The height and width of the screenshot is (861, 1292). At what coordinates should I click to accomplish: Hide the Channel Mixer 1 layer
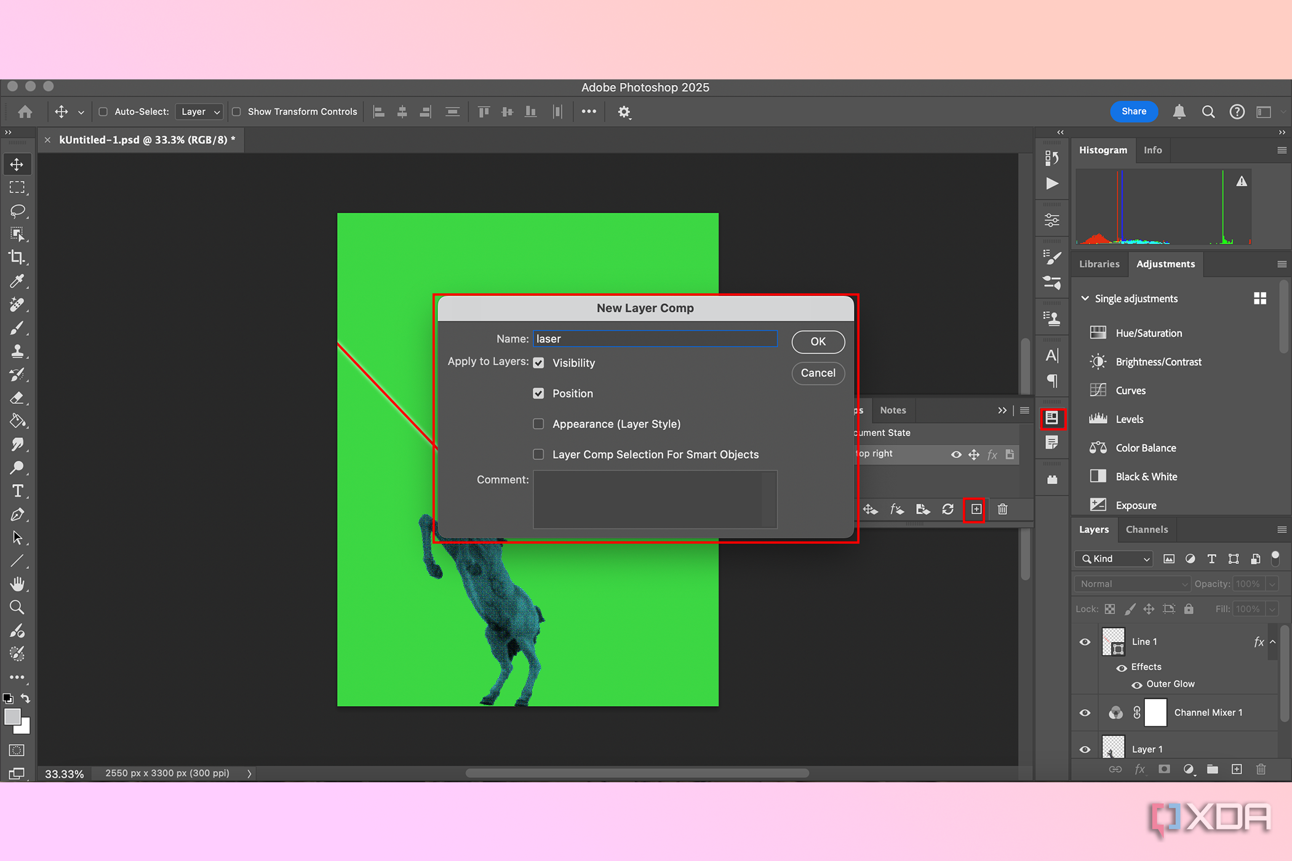coord(1085,713)
